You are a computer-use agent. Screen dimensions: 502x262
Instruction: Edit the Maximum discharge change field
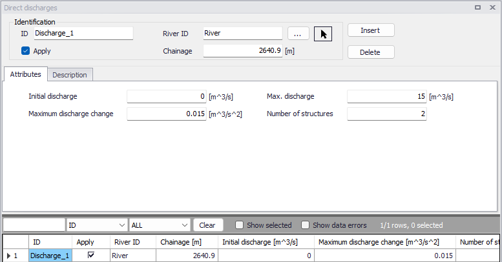point(167,114)
